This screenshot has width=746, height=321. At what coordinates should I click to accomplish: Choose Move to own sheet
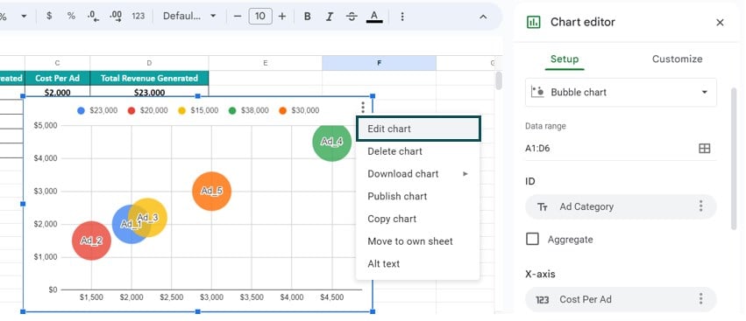coord(418,241)
